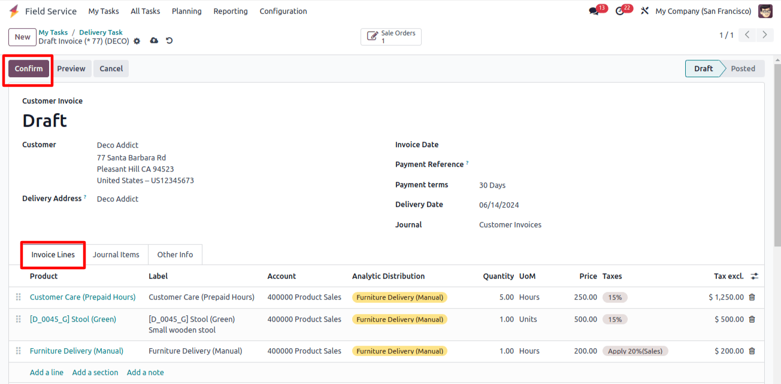Select the Posted status stage
Screen dimensions: 781x384
tap(743, 69)
